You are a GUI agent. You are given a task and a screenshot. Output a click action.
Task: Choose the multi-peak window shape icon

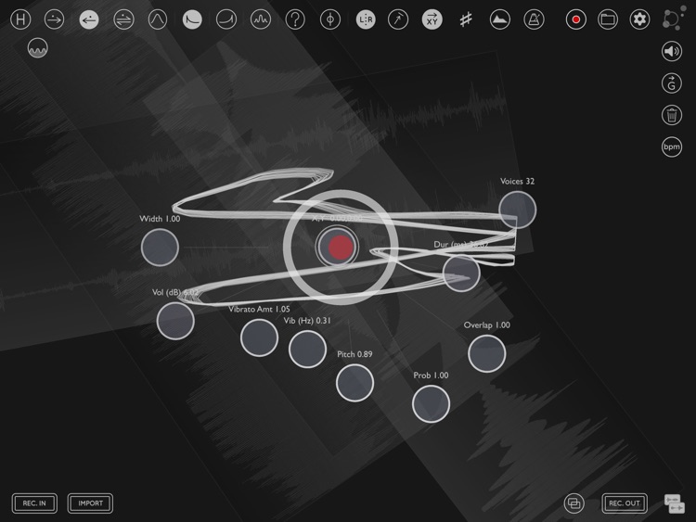coord(261,19)
